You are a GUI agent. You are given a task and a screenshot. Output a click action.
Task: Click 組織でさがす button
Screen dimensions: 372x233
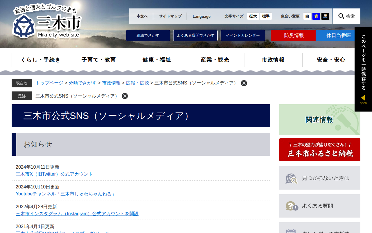coord(148,36)
